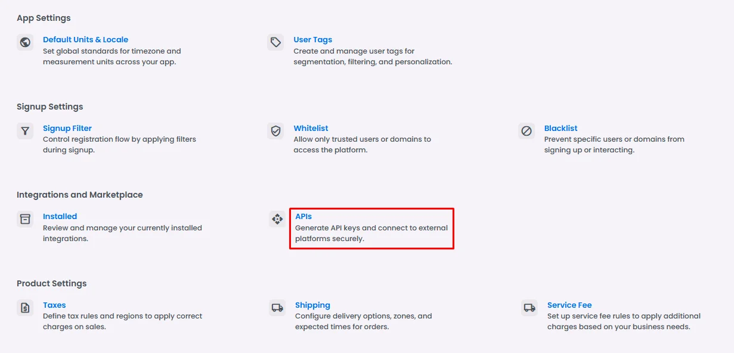Select the Blacklist text link

coord(560,129)
